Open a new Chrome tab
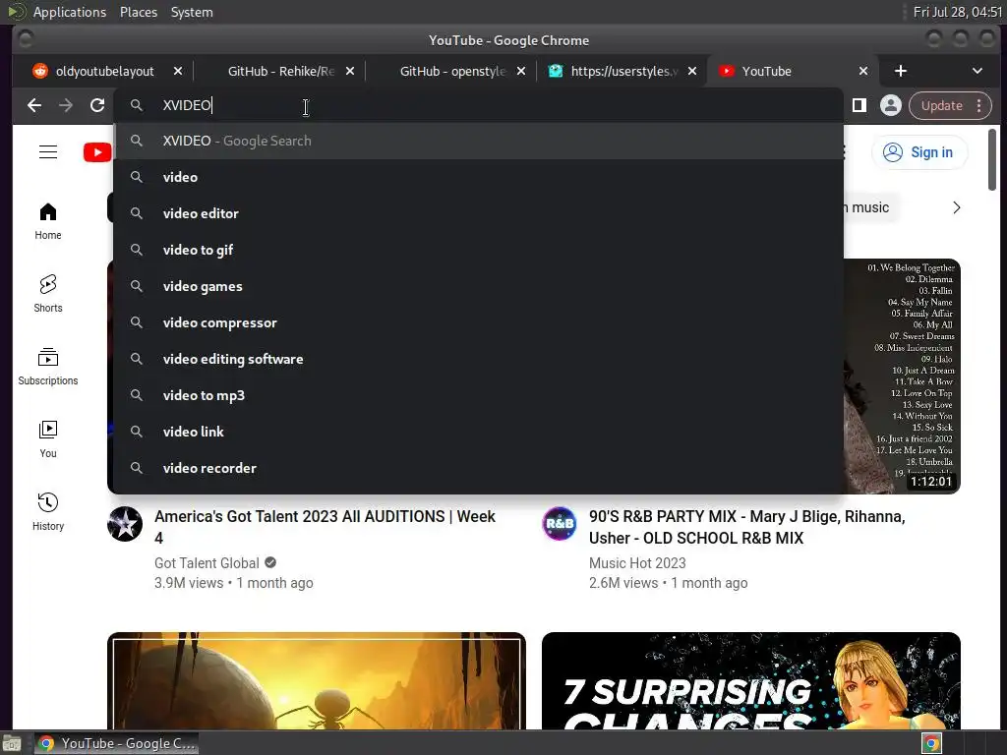The image size is (1007, 755). click(x=901, y=71)
